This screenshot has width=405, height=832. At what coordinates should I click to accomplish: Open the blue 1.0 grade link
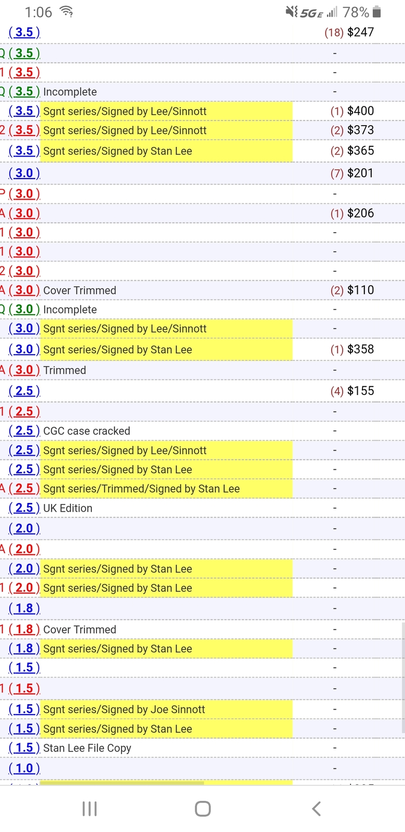coord(24,769)
